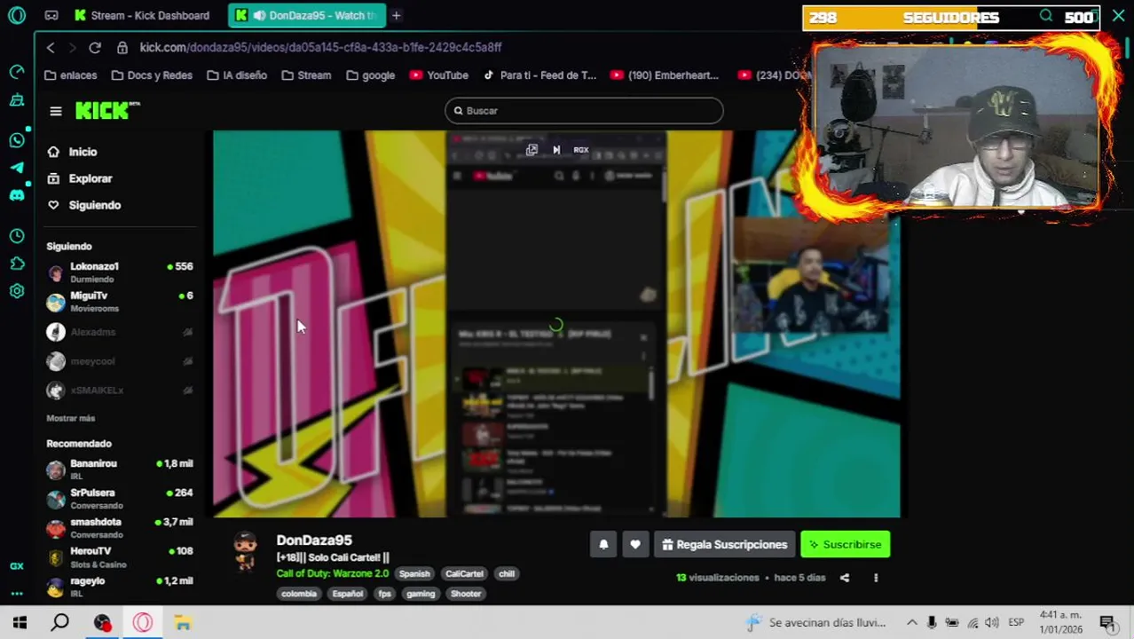Open browsing history clock icon

(x=17, y=236)
